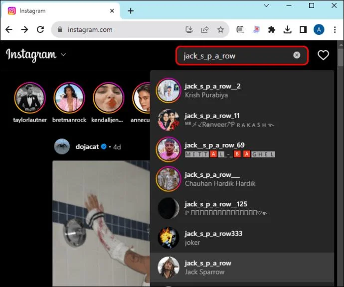The image size is (344, 287).
Task: Select result jack_s_p_a_row Jack Sparrow
Action: (x=242, y=267)
